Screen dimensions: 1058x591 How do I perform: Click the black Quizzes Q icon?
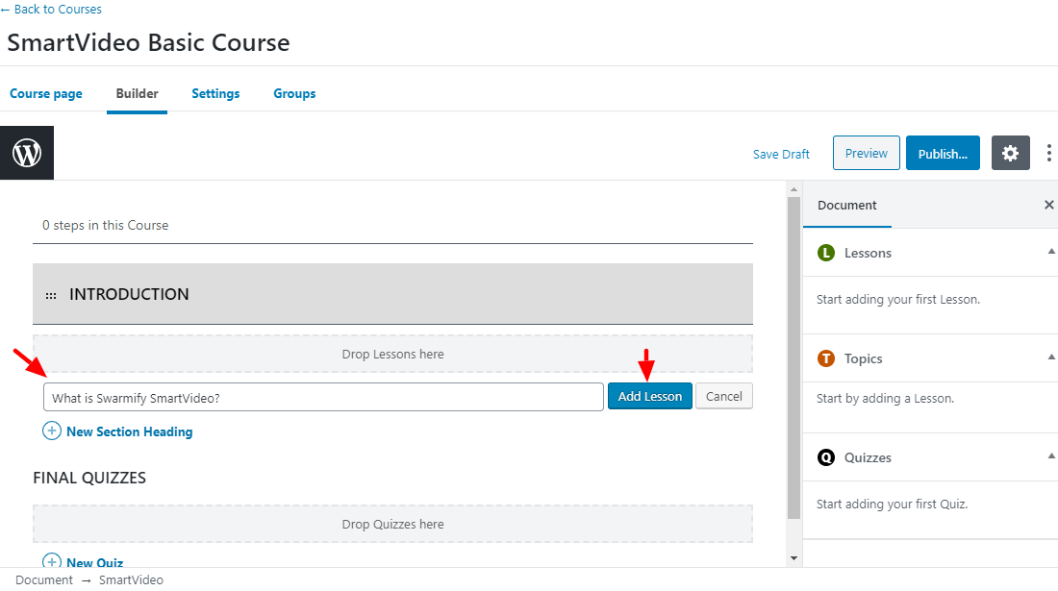tap(826, 457)
